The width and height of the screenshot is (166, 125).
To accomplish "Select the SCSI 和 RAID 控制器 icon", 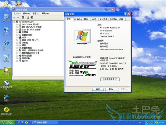I will coord(20,30).
